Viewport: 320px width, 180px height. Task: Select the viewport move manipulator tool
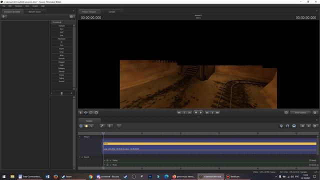(86, 112)
